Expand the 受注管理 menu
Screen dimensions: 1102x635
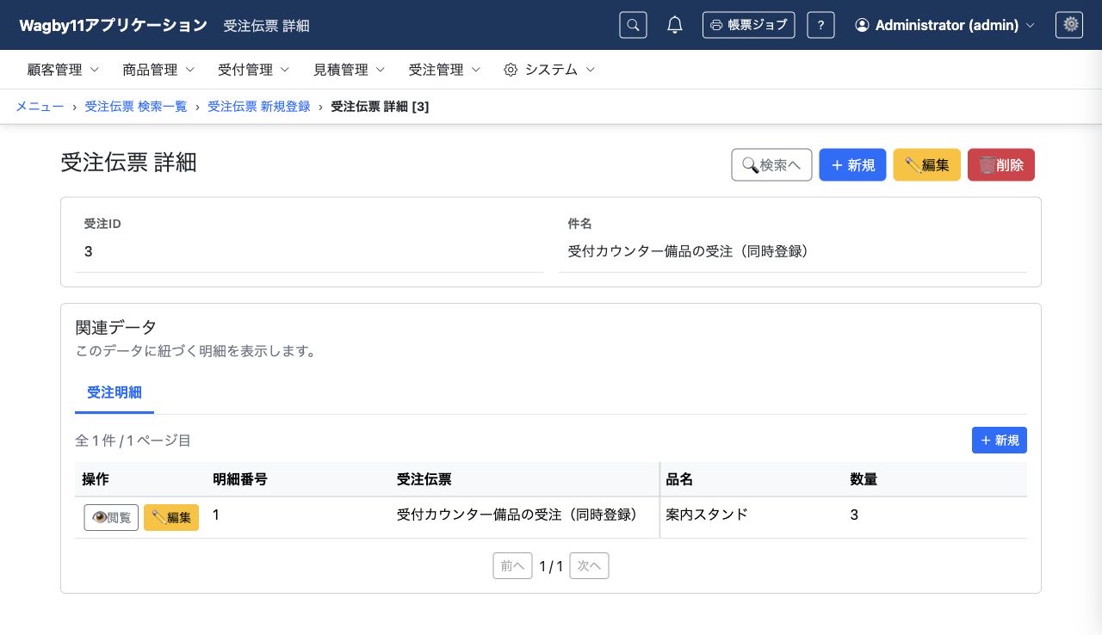point(445,70)
